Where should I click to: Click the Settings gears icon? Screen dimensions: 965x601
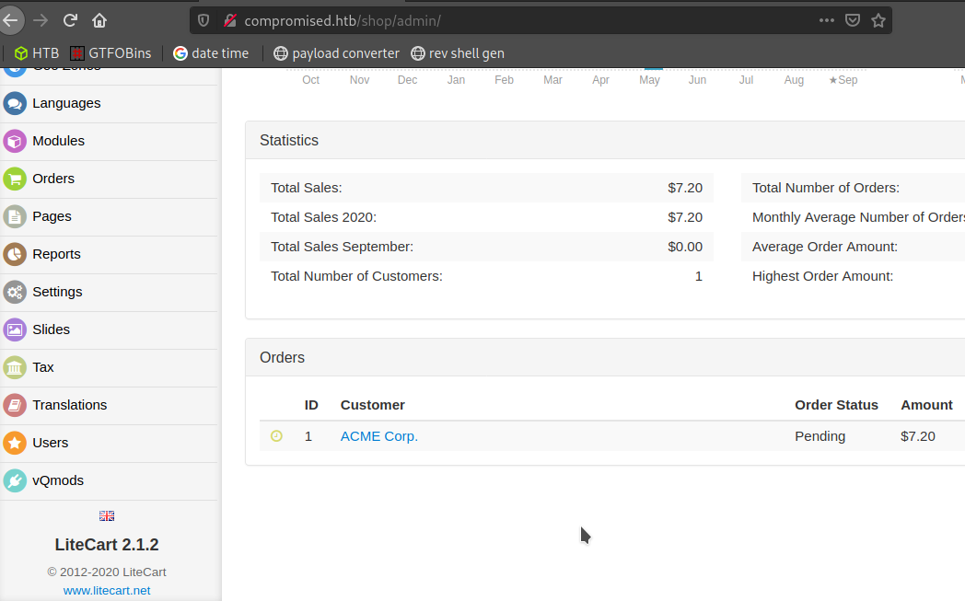click(15, 292)
